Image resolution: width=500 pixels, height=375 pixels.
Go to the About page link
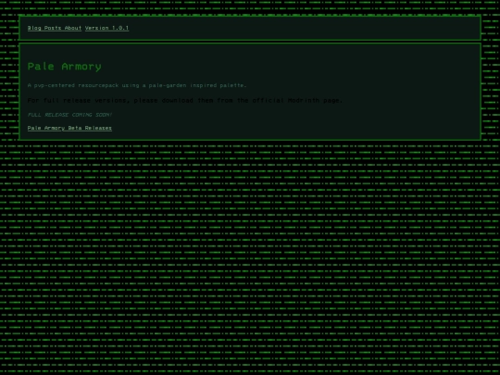tap(73, 28)
